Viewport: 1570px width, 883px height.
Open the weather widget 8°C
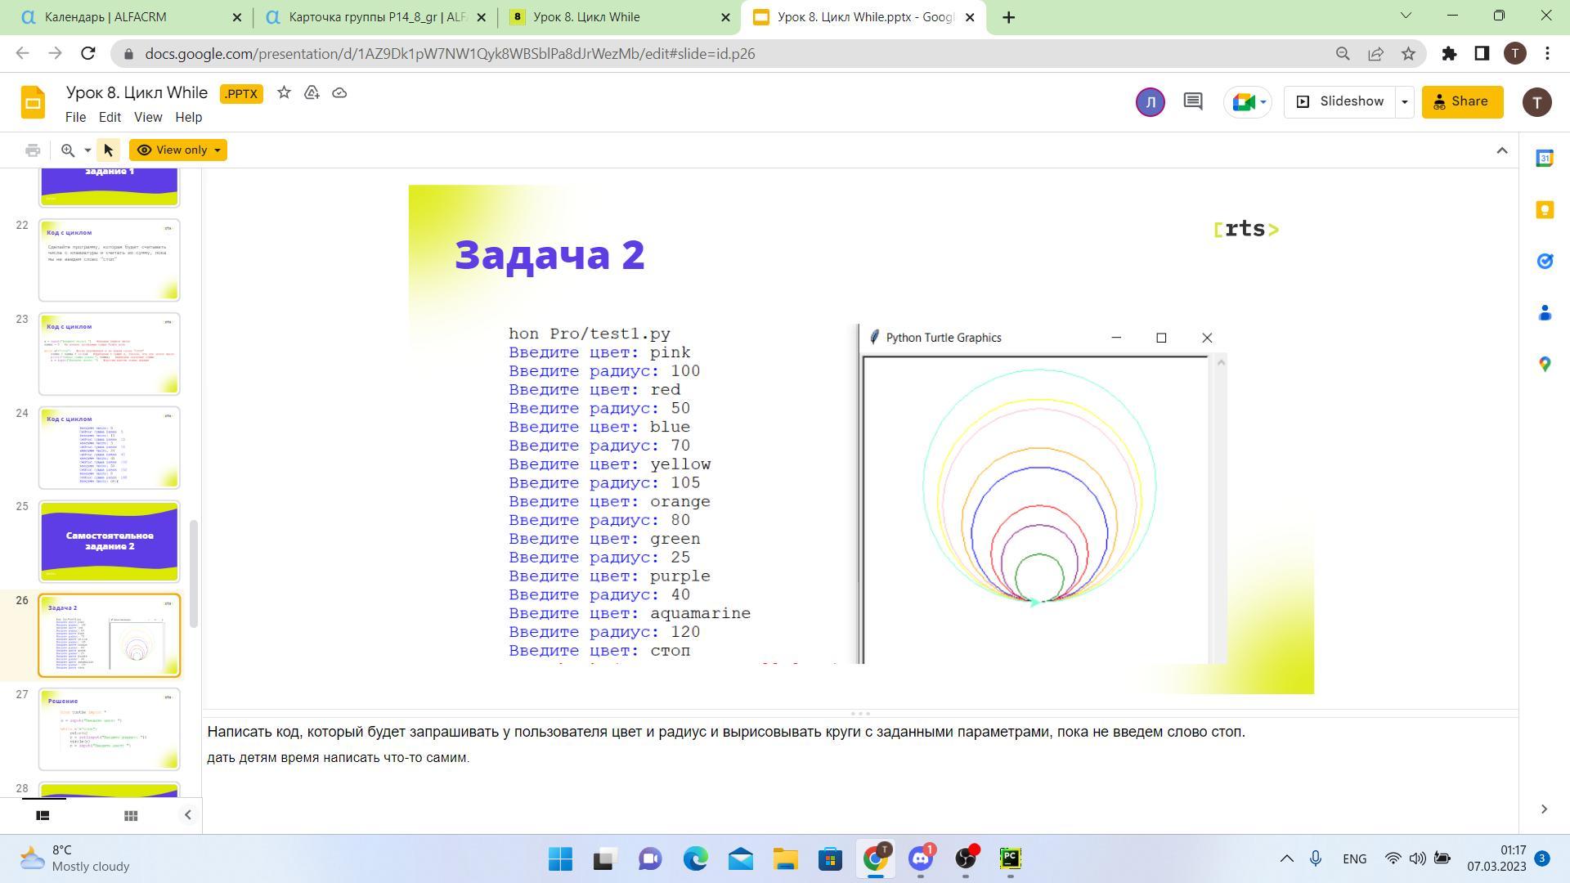tap(75, 858)
